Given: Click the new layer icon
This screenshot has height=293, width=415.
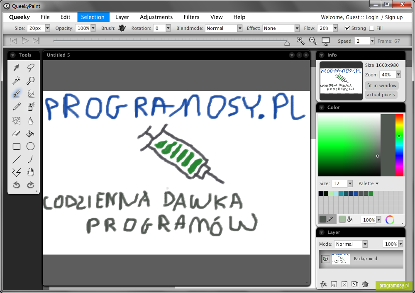Looking at the screenshot, I should (334, 284).
